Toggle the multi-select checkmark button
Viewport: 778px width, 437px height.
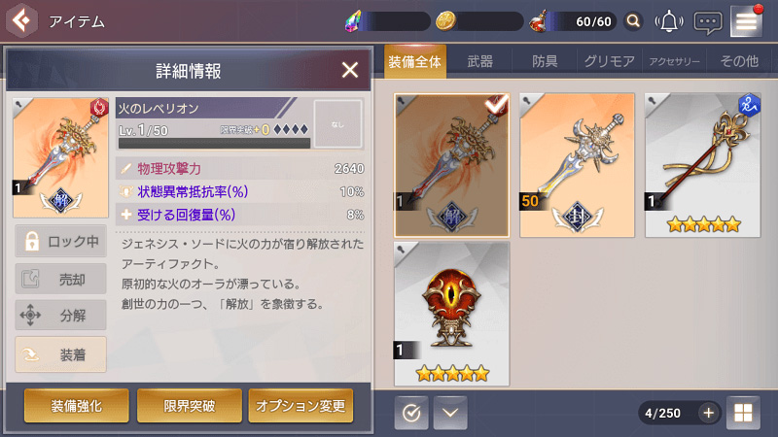point(411,412)
